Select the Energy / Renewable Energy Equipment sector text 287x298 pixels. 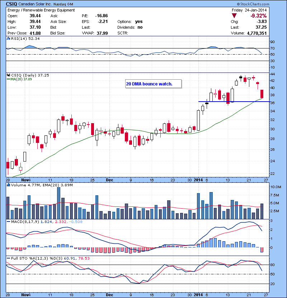41,10
